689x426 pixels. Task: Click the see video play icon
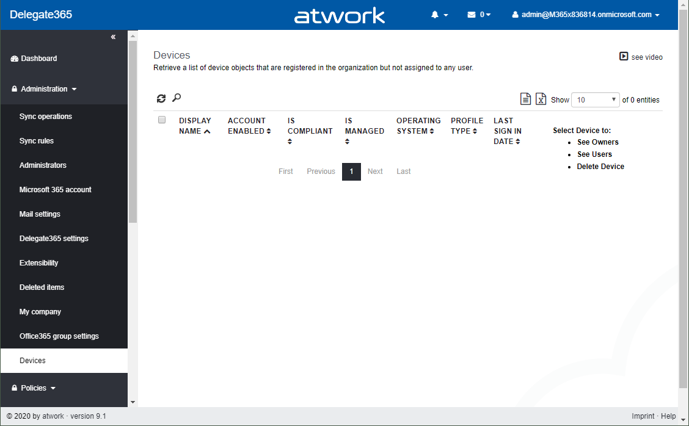624,56
